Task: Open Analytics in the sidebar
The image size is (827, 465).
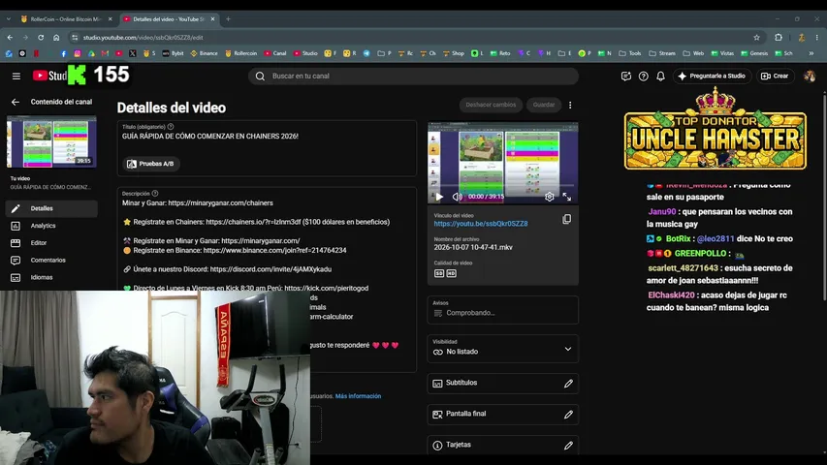Action: click(x=51, y=226)
